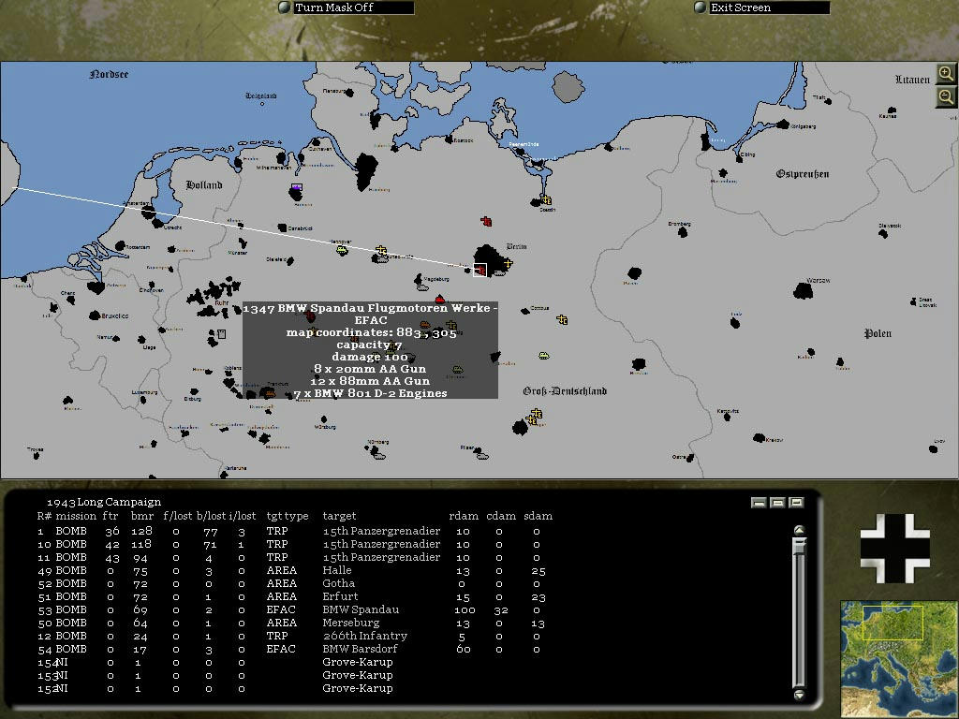
Task: Zoom out of the map
Action: 946,96
